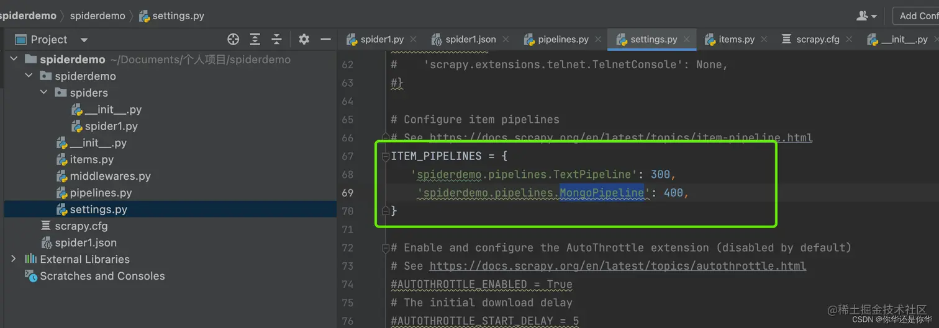The image size is (939, 328).
Task: Close the pipelines.py tab
Action: pyautogui.click(x=598, y=39)
